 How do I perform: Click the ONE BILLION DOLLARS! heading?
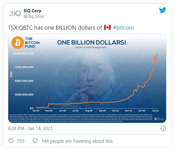(91, 42)
